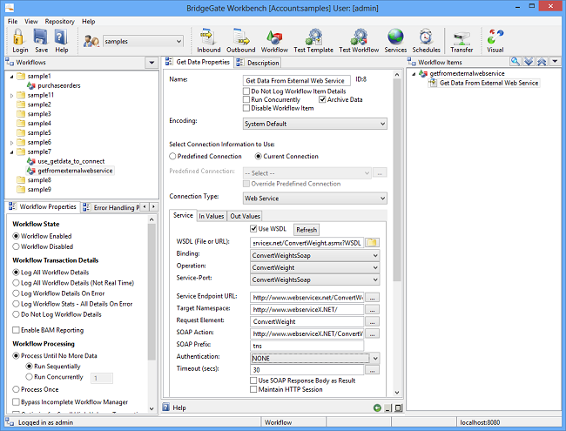
Task: Open the Services globe icon
Action: 395,37
